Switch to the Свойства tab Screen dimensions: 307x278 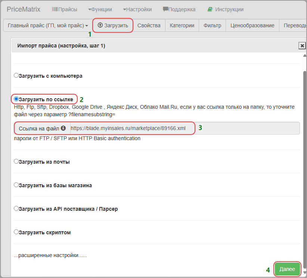149,25
